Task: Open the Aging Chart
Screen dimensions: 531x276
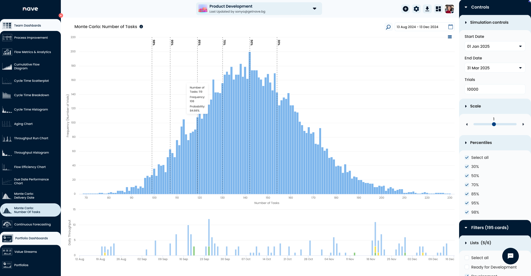Action: [23, 124]
